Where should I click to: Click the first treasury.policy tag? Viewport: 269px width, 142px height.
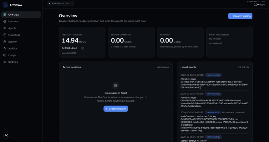(x=213, y=75)
